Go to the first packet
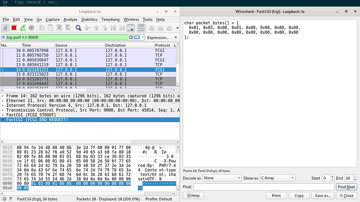This screenshot has height=202, width=360. 113,28
